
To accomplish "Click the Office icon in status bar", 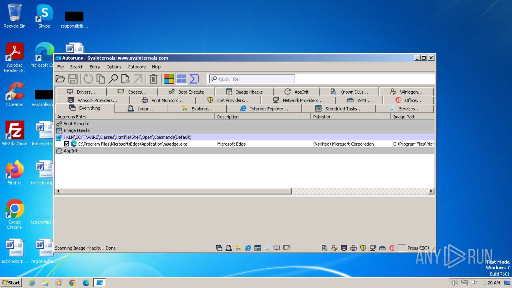I will click(x=392, y=248).
